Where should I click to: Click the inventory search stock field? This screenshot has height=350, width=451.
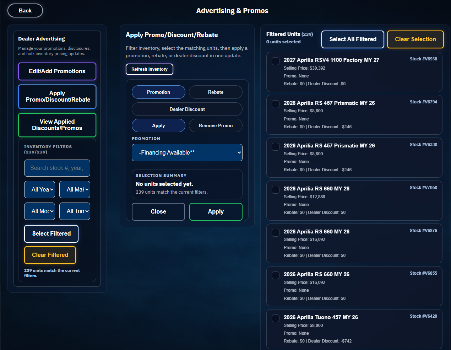[x=57, y=168]
